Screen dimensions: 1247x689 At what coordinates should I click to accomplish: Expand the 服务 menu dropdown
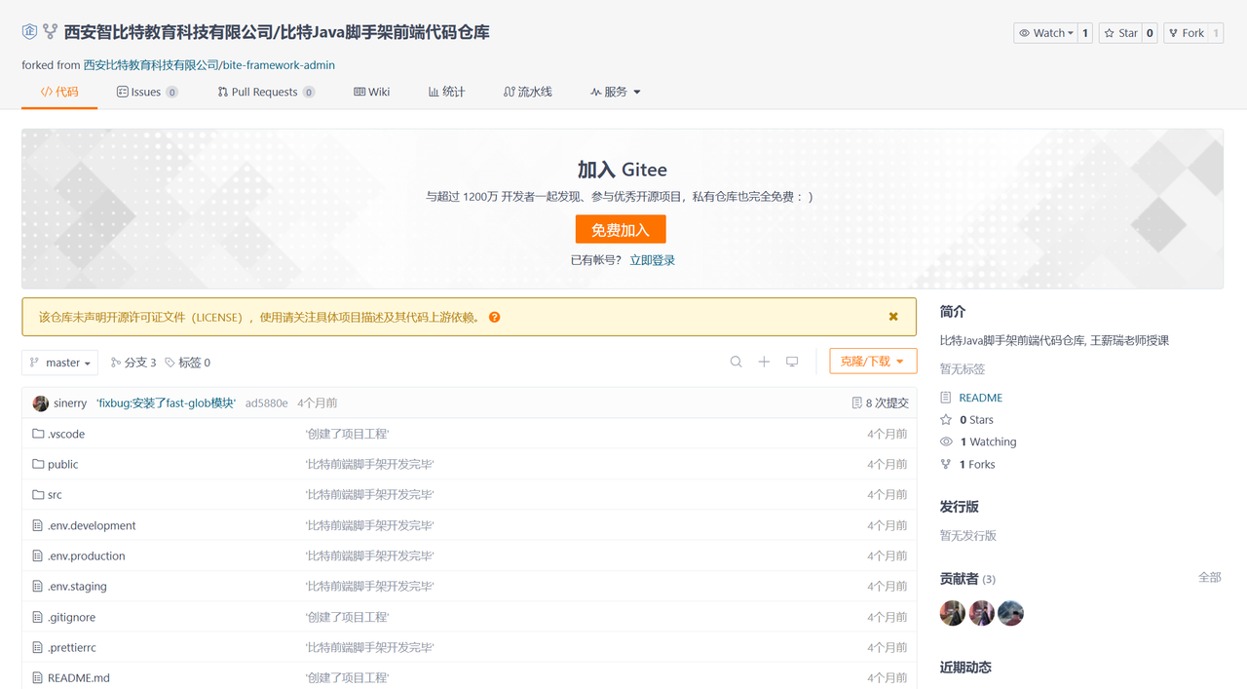[616, 92]
